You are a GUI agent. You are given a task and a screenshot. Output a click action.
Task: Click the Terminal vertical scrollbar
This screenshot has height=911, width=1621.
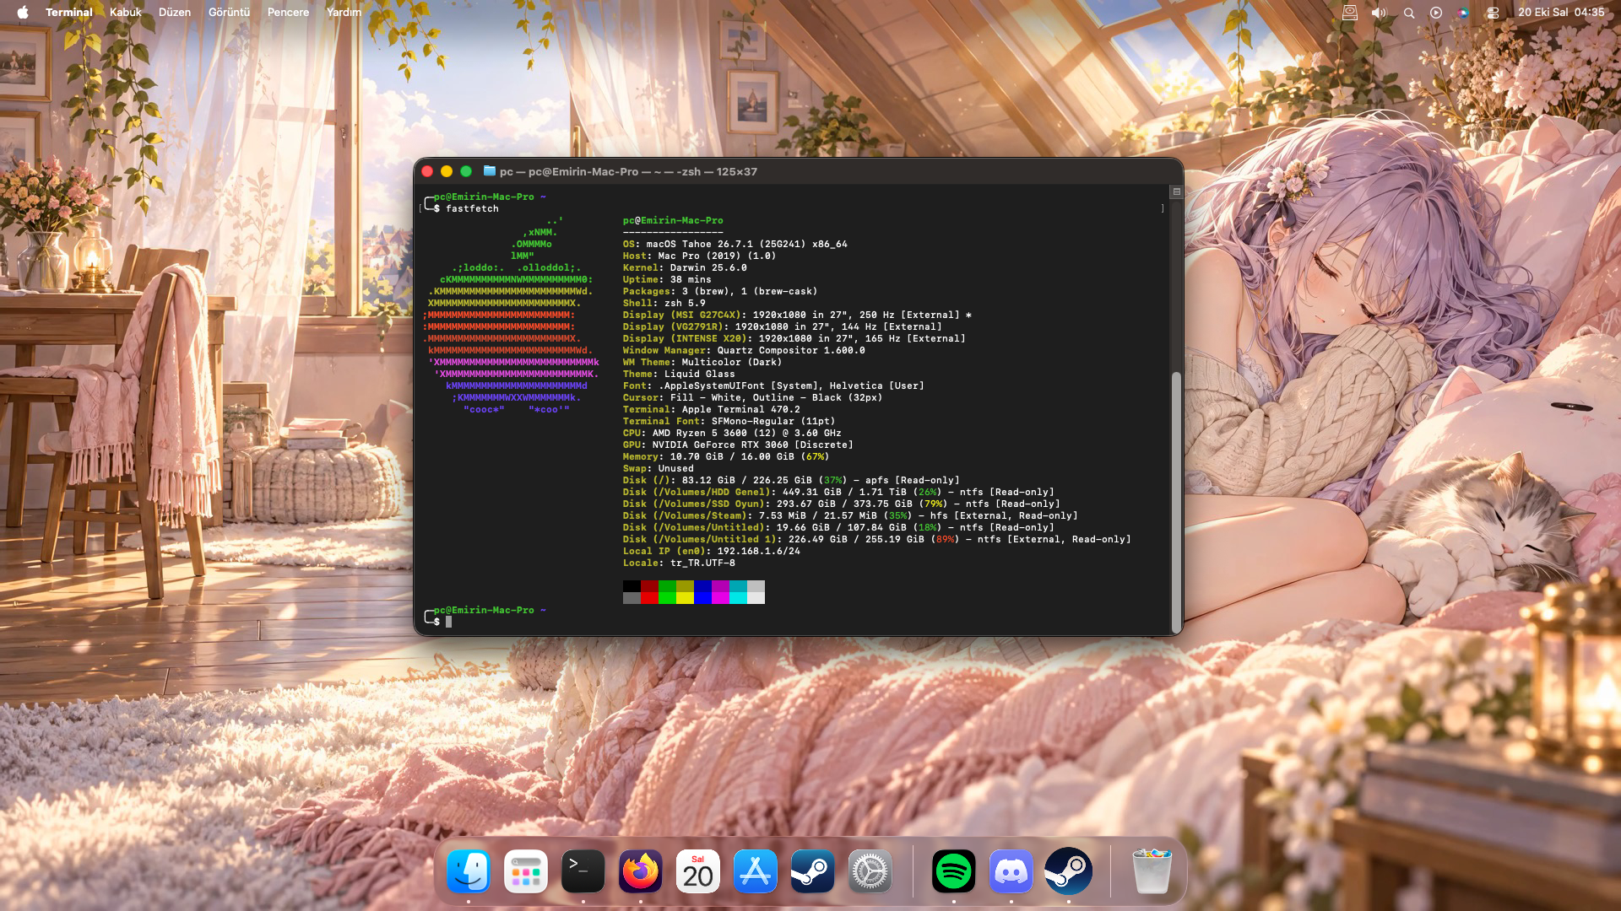1176,502
